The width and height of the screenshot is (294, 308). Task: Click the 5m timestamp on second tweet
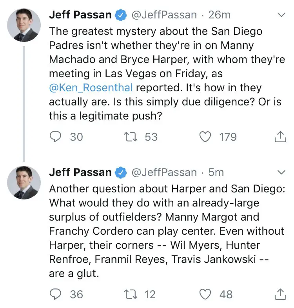[216, 172]
